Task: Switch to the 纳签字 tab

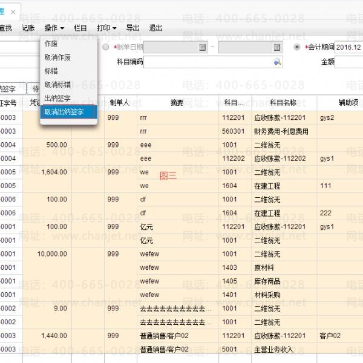Action: click(x=13, y=88)
